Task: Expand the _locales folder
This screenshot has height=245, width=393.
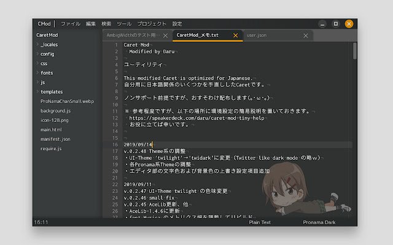Action: 37,44
